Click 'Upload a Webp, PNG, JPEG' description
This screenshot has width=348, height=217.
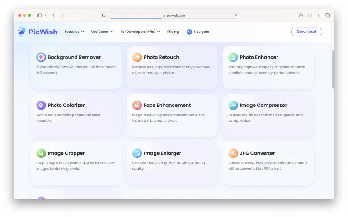(268, 166)
